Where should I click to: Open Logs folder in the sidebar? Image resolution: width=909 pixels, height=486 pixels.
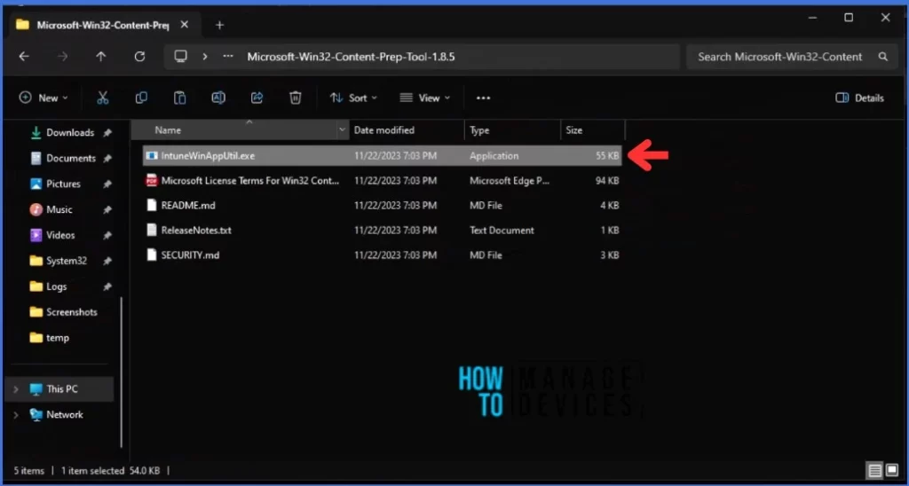click(x=56, y=286)
